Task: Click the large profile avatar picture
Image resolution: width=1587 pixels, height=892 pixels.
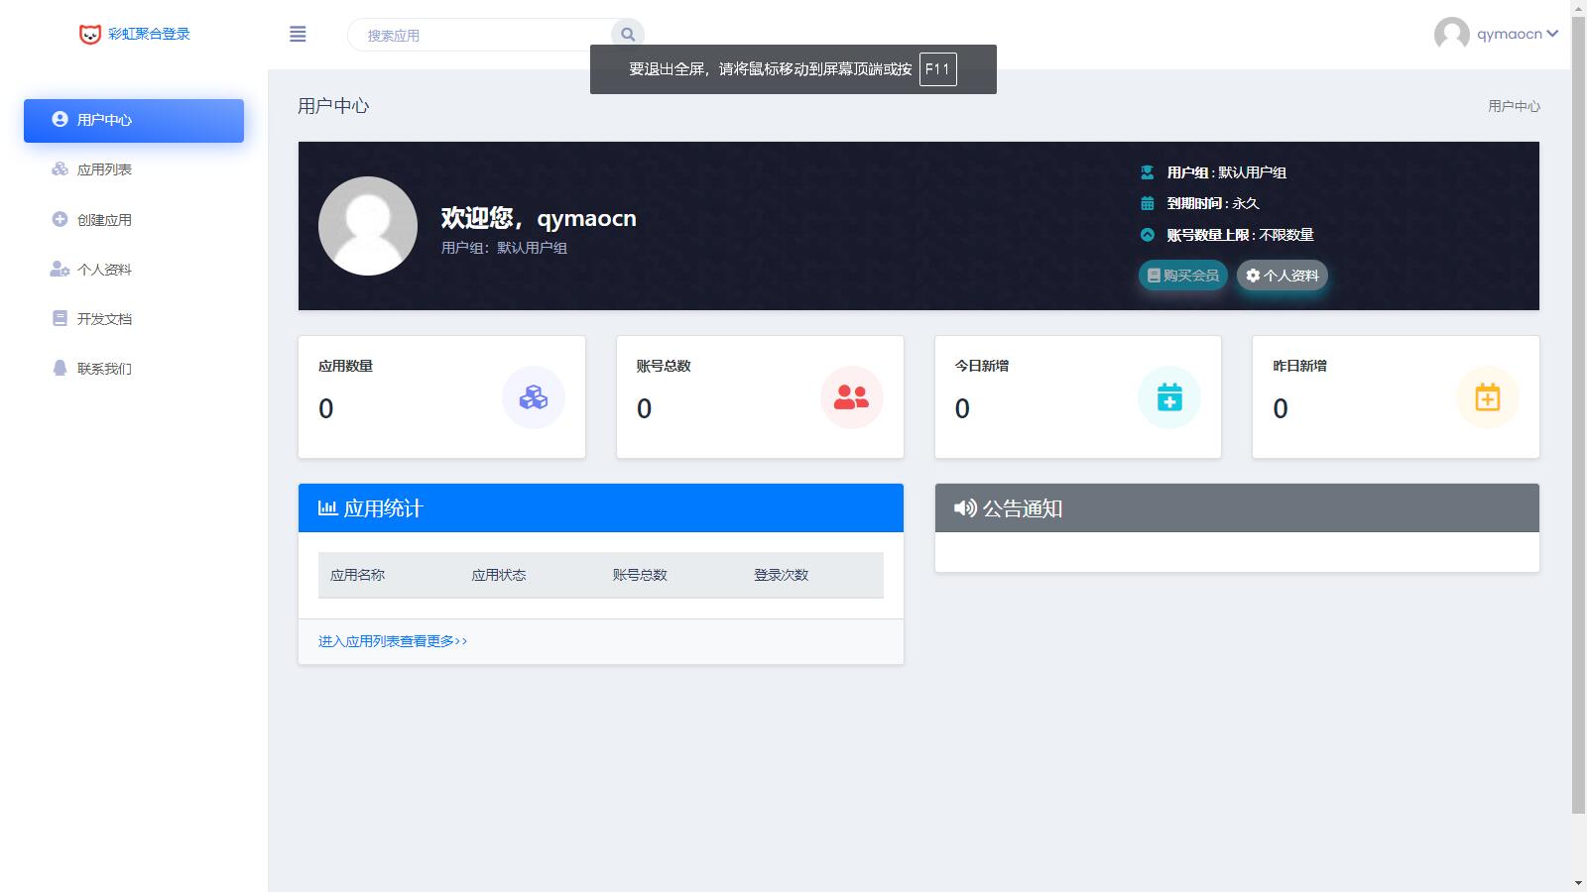Action: [x=368, y=226]
